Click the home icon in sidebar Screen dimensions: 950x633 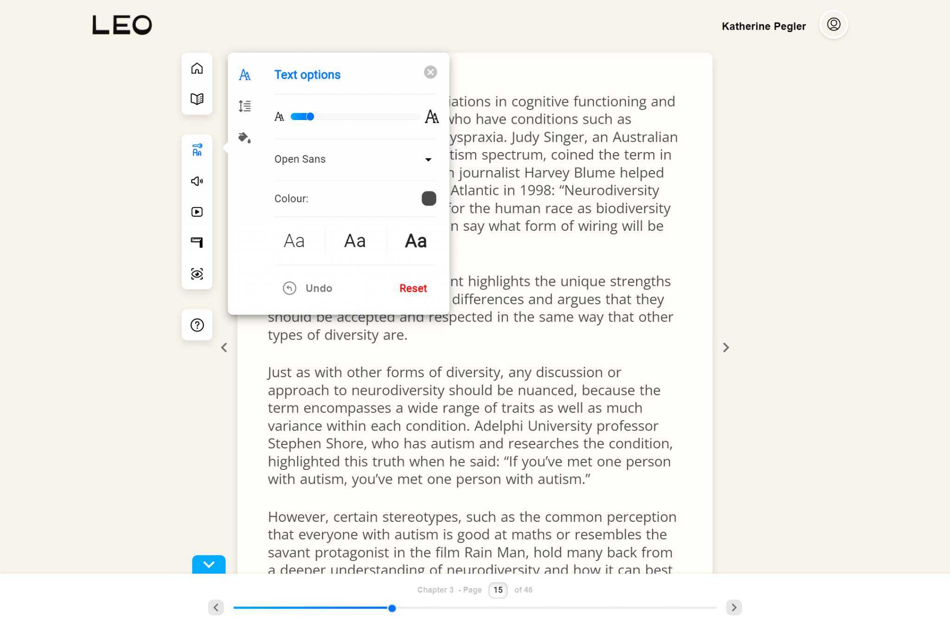[197, 69]
